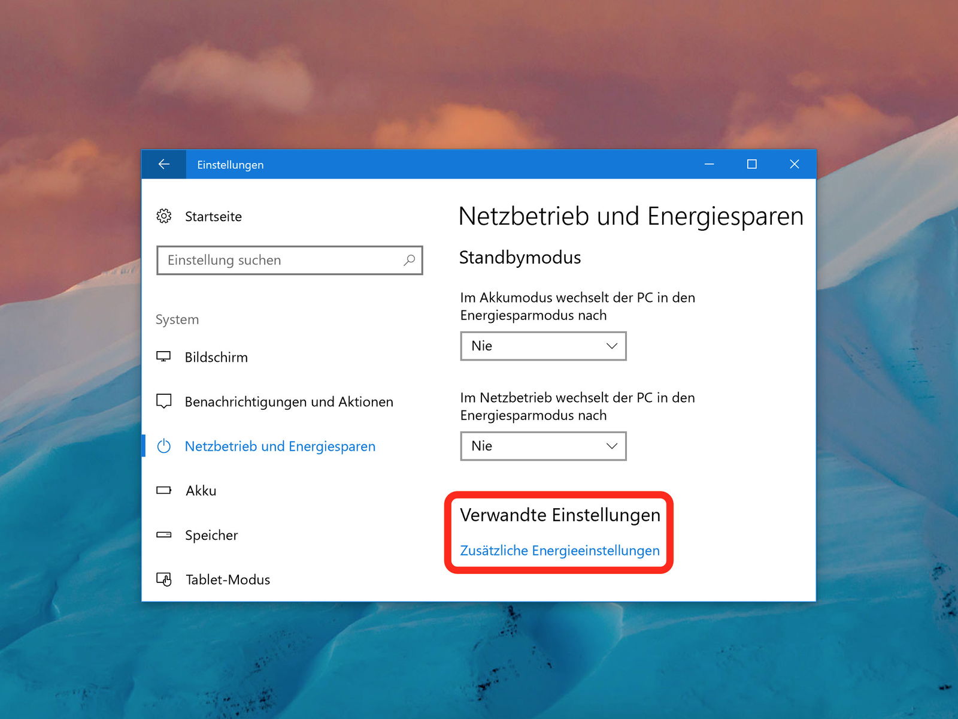Click the power icon beside Netzbetrieb

pyautogui.click(x=163, y=446)
